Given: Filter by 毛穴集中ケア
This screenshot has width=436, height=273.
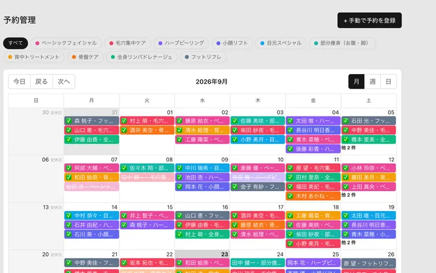Looking at the screenshot, I should pos(128,43).
